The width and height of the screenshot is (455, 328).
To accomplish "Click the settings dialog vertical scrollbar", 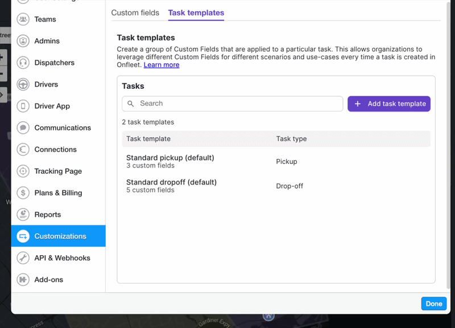I will 448,145.
